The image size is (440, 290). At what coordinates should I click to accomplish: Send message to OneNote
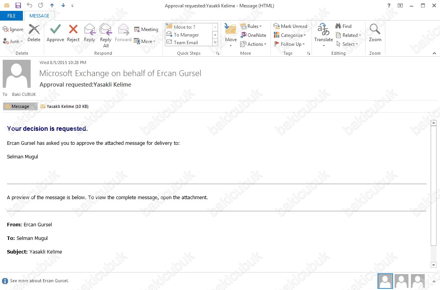(x=253, y=35)
